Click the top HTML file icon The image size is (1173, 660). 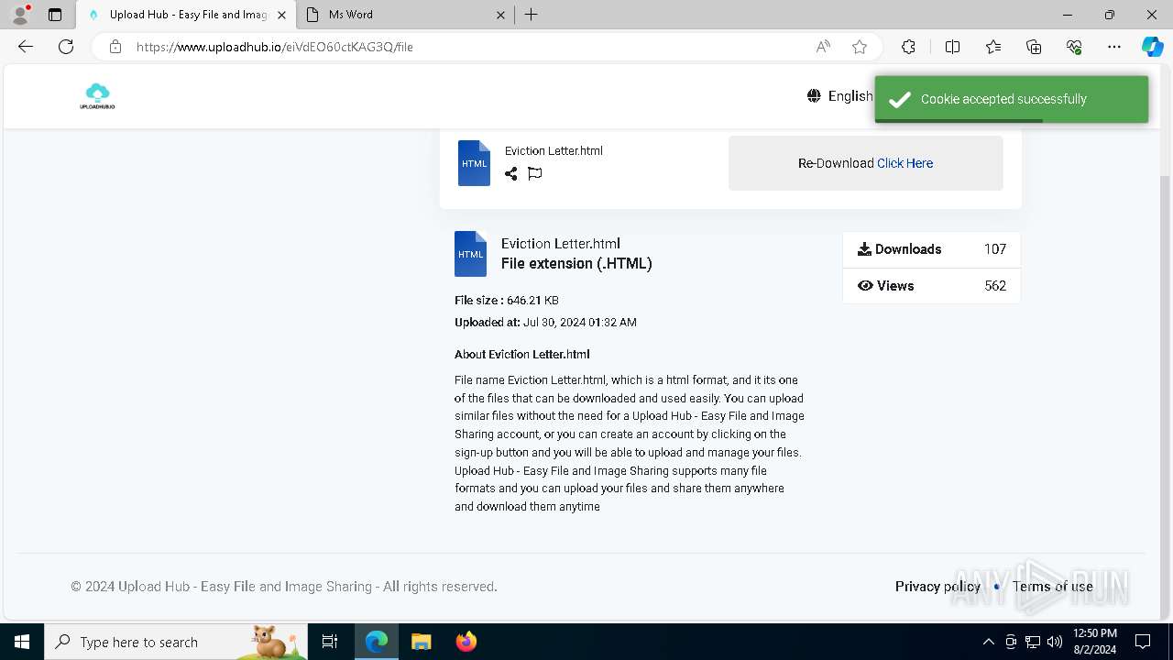[474, 163]
